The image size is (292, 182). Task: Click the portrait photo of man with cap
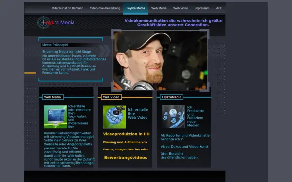coord(160,60)
